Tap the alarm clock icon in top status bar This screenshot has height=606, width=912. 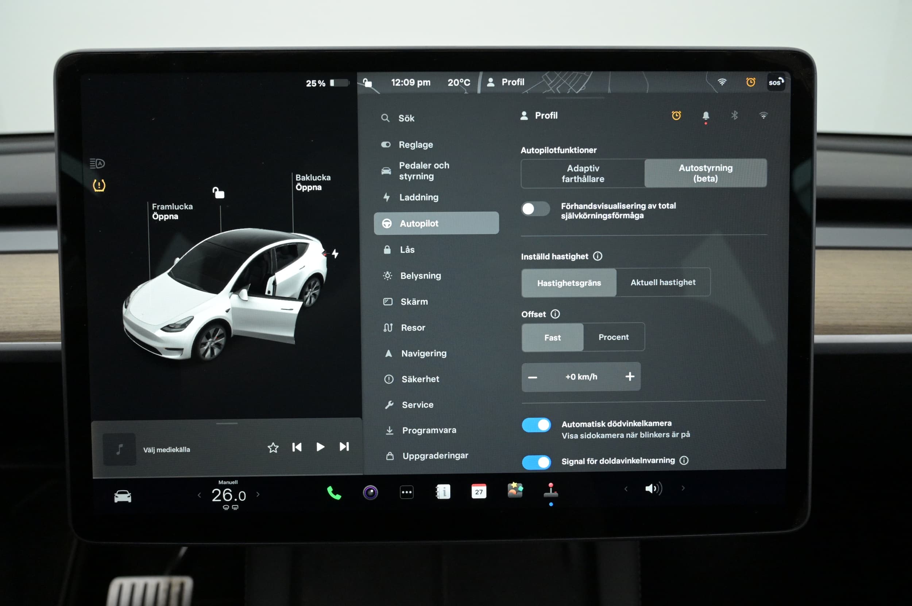click(751, 82)
